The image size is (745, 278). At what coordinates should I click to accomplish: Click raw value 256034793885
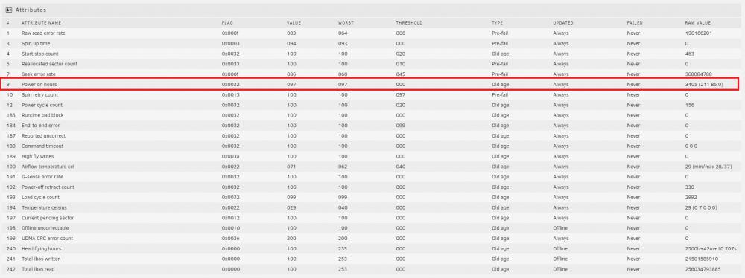703,269
